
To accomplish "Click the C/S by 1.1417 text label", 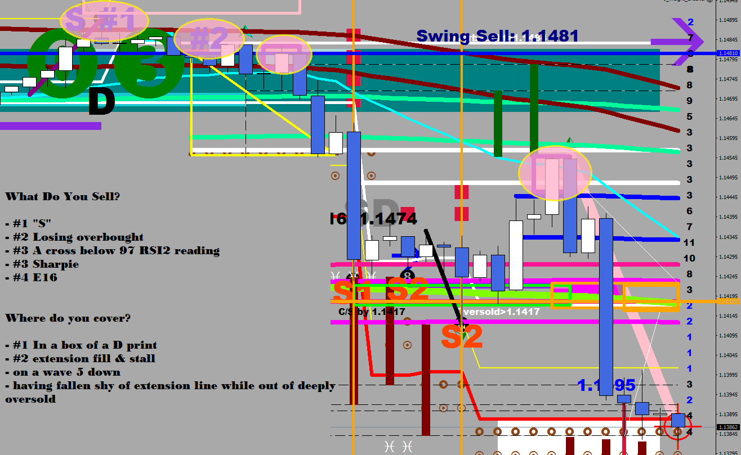I will pos(371,311).
